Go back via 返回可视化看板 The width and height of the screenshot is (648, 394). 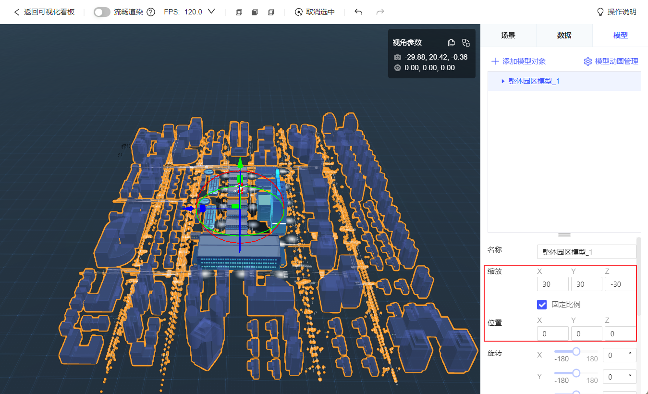pos(44,12)
